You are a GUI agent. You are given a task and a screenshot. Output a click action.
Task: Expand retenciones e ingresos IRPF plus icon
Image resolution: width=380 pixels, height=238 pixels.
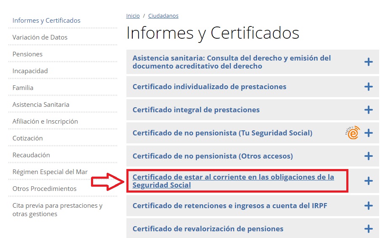click(369, 206)
